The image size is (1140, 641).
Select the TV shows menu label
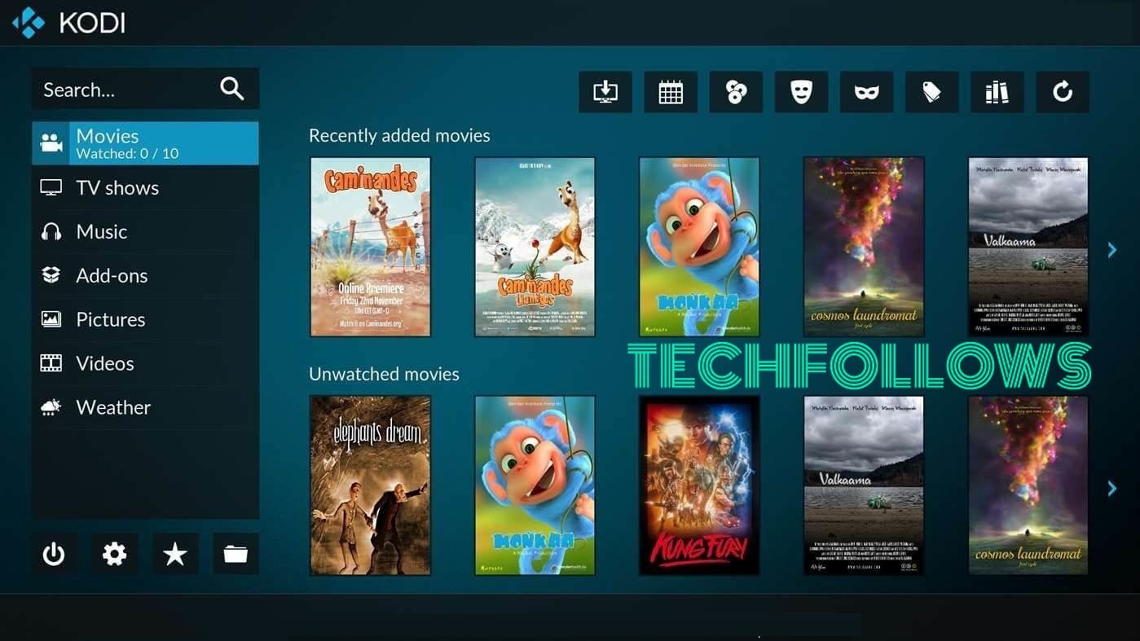click(x=117, y=187)
